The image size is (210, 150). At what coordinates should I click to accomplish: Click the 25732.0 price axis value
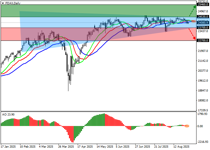tap(203, 1)
